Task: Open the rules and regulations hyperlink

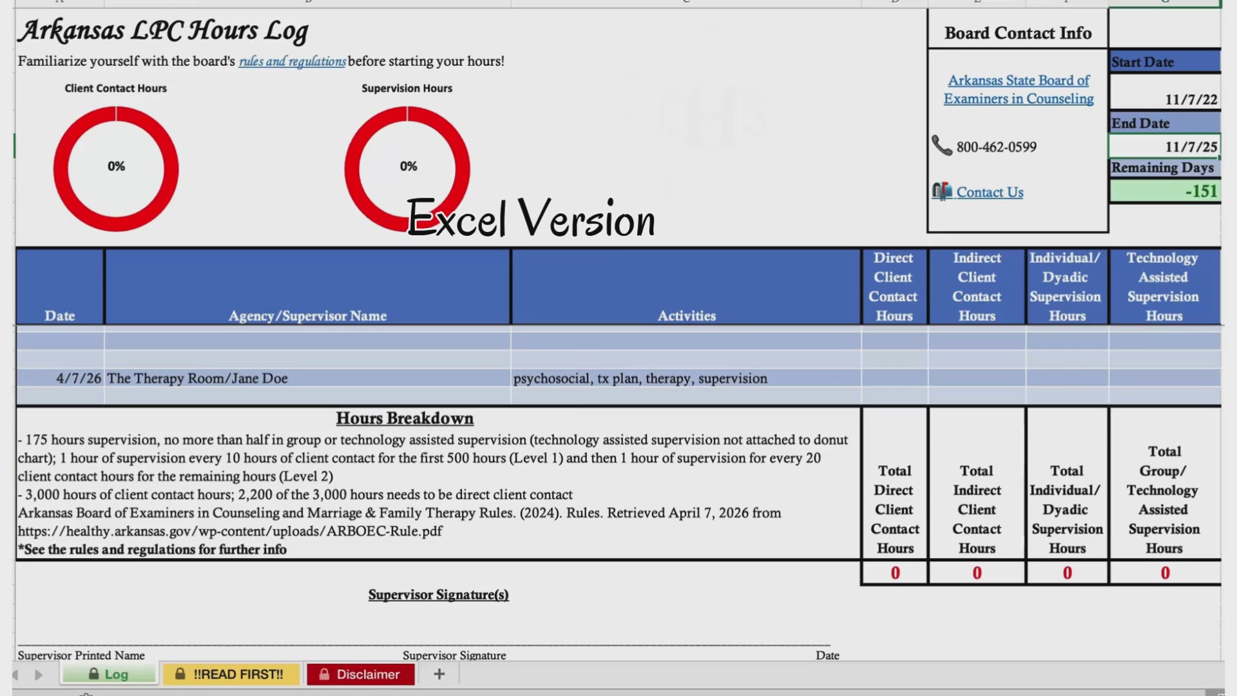Action: point(292,61)
